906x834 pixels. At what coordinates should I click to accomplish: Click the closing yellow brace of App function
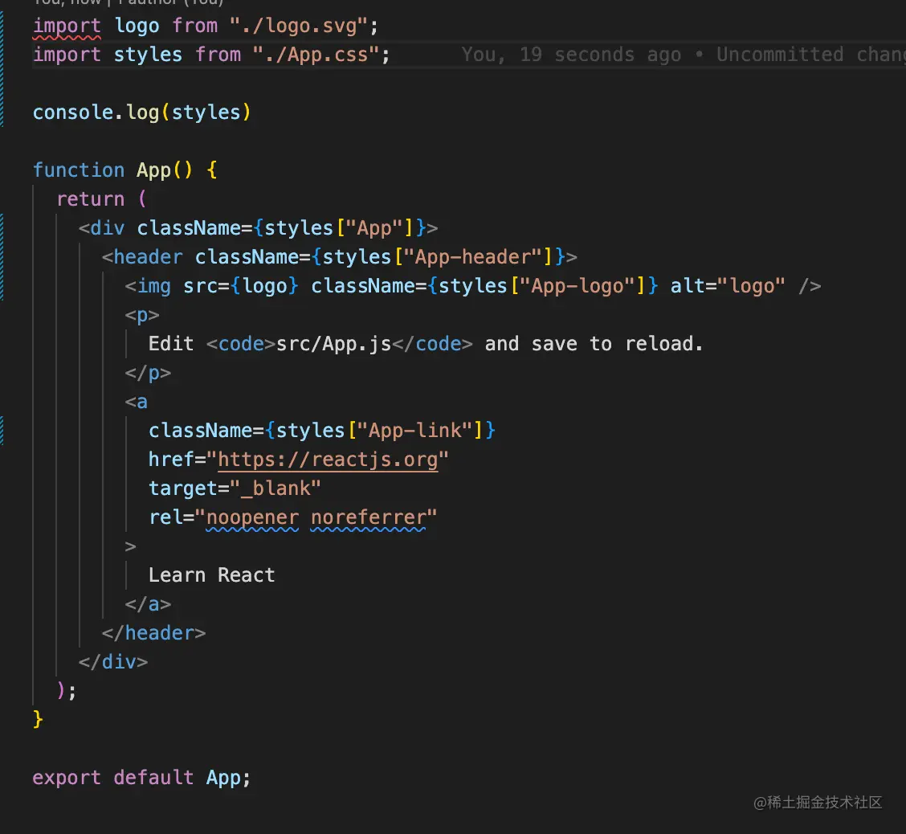click(x=38, y=720)
